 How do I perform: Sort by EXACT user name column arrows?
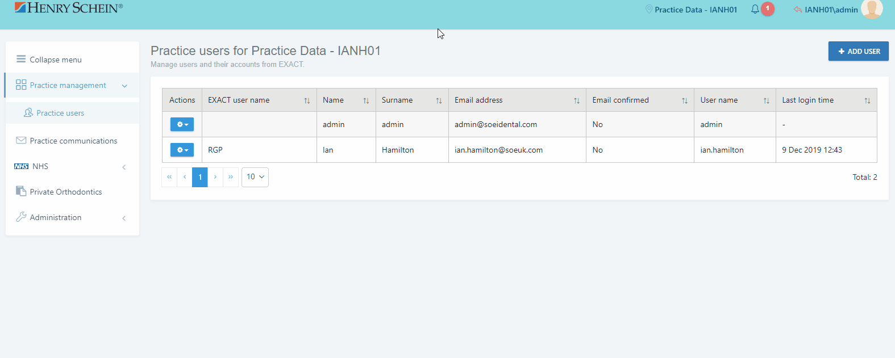coord(307,100)
